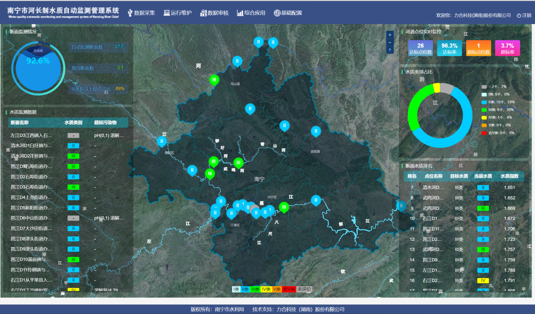Image resolution: width=535 pixels, height=314 pixels.
Task: Click the 基础配置 globe icon
Action: [x=277, y=13]
